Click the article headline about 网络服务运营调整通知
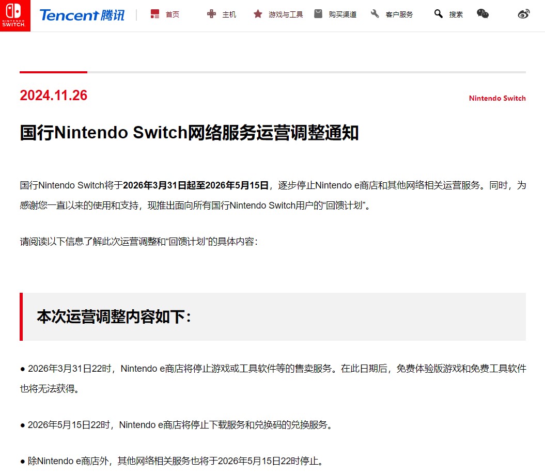Viewport: 545px width, 475px height. point(189,133)
